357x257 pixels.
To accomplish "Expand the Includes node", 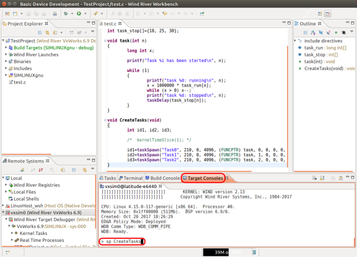I will tap(6, 68).
